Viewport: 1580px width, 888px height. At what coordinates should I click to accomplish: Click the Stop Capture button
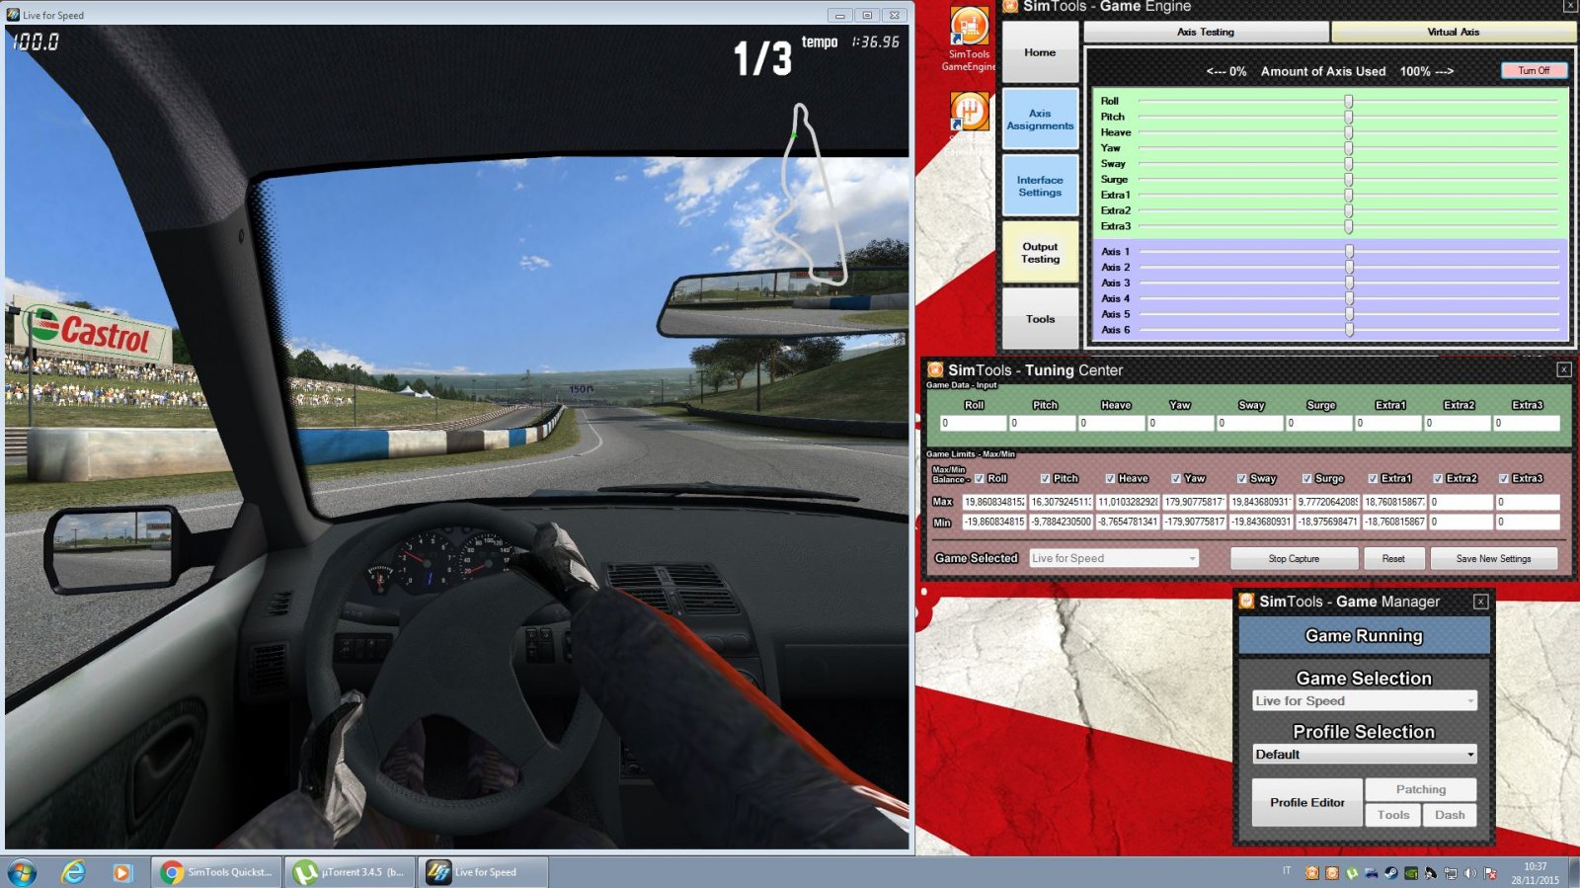click(x=1294, y=558)
